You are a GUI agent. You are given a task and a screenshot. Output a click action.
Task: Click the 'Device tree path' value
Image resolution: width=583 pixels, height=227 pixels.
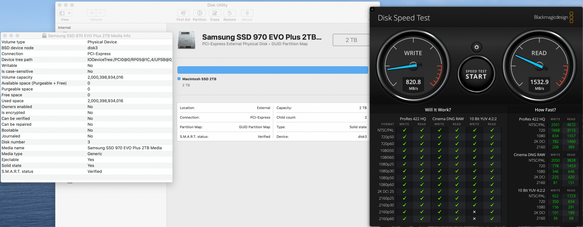(130, 60)
